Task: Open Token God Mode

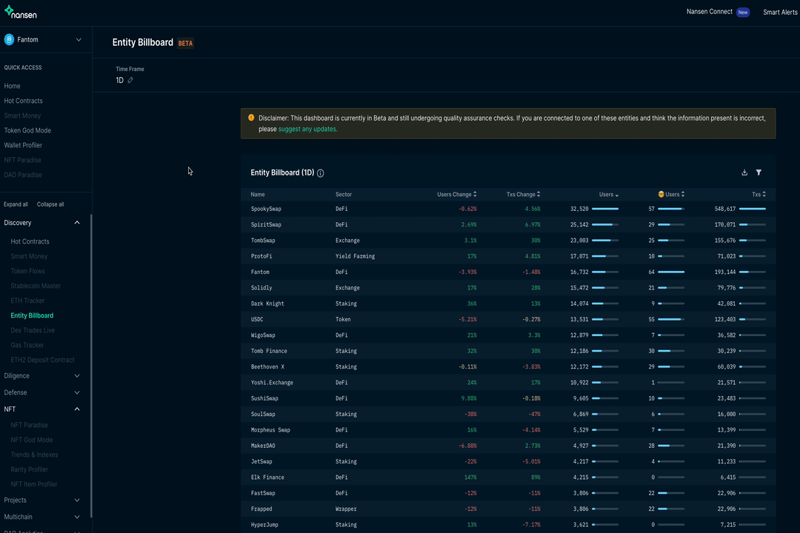Action: click(27, 130)
